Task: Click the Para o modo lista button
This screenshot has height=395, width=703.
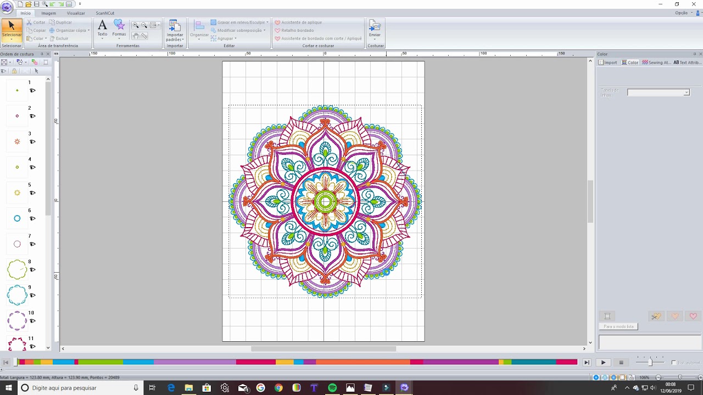Action: [618, 326]
